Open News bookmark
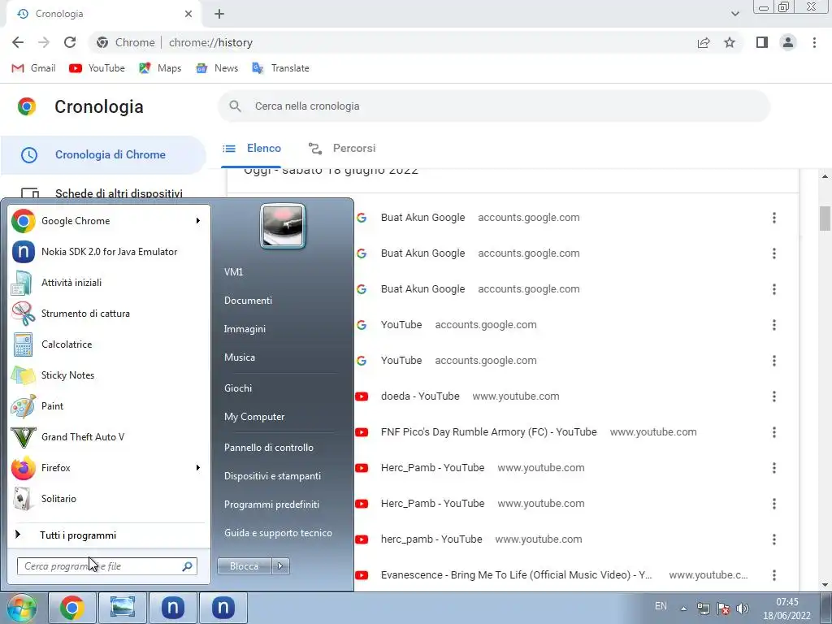 click(x=217, y=68)
